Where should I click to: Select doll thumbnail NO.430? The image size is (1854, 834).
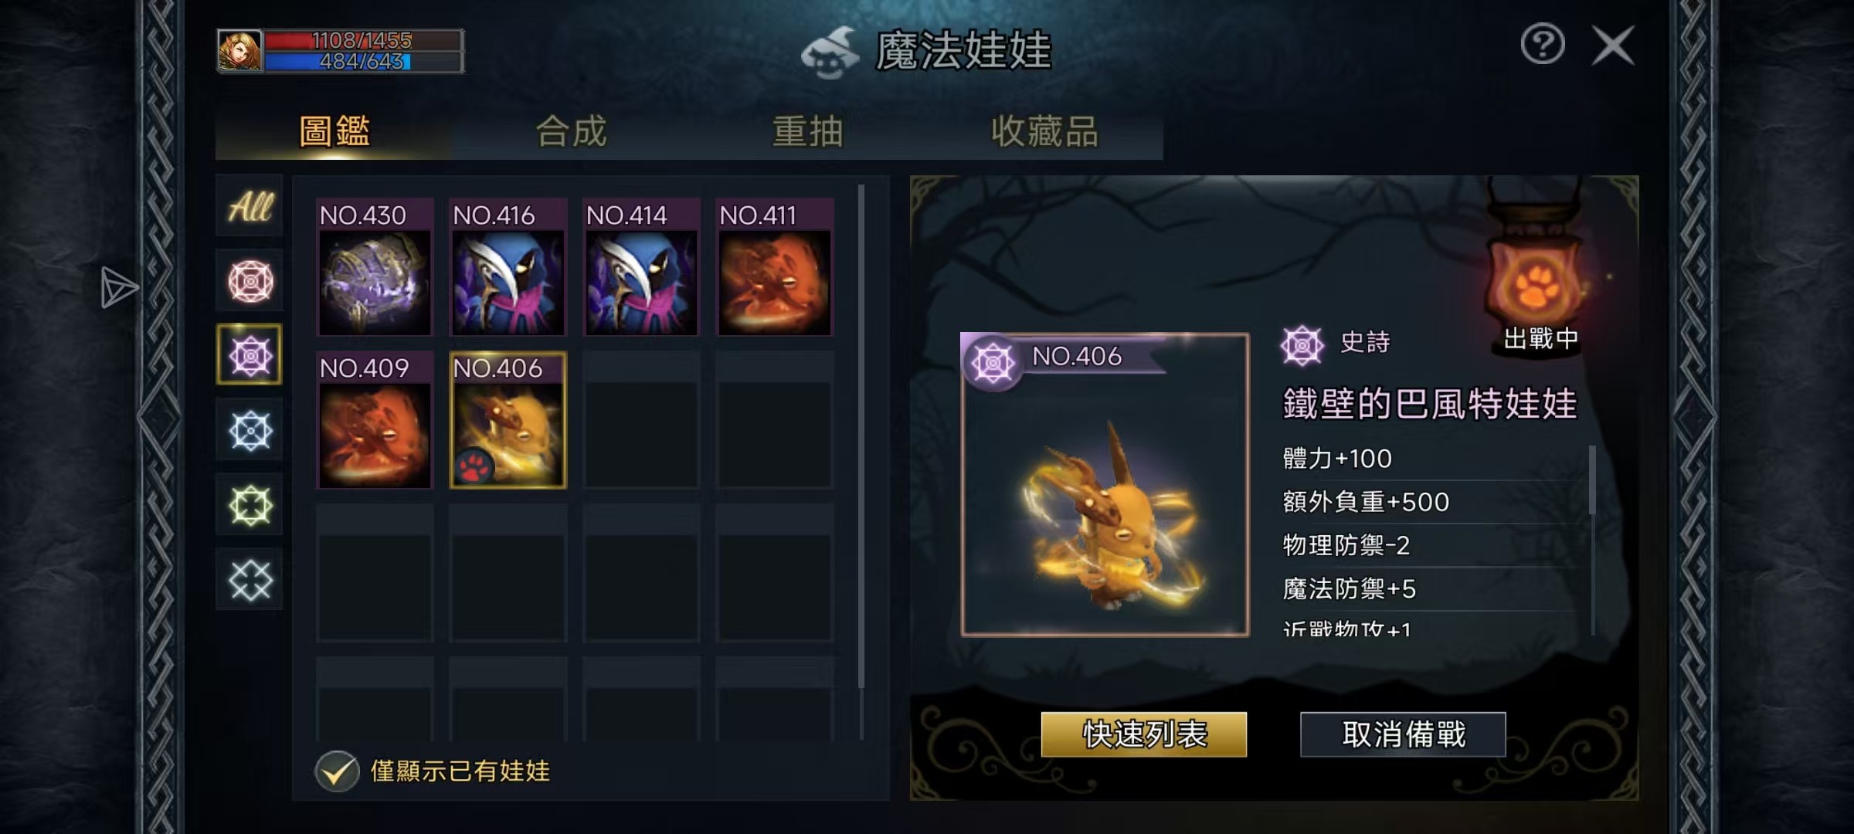(x=375, y=267)
